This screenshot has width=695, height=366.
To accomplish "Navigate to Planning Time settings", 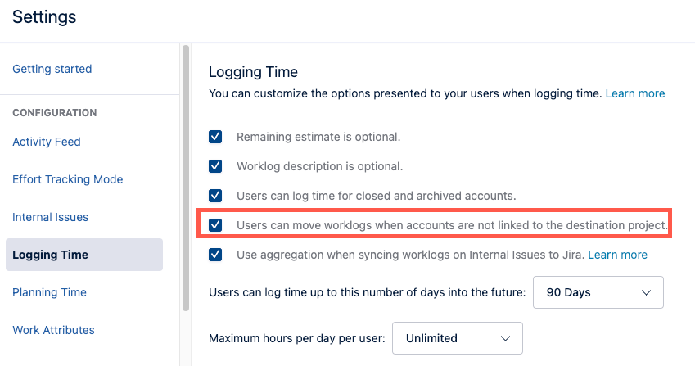I will point(49,292).
